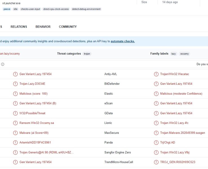Click the alert icon by TROJ_GEN.R002H09C523
208x169 pixels.
(x=156, y=162)
